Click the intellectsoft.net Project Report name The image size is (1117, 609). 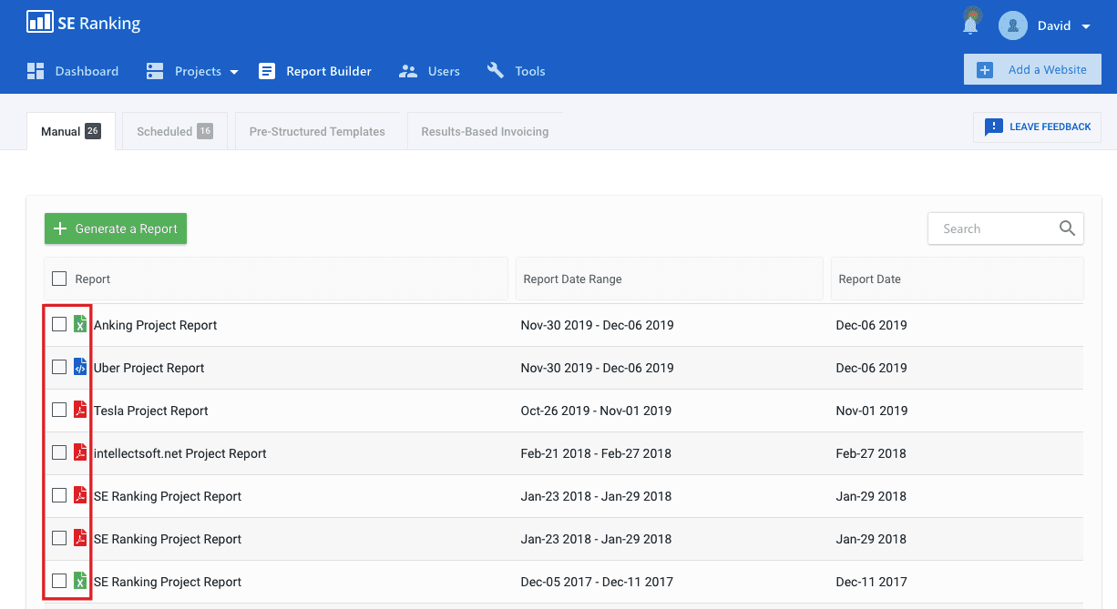180,453
